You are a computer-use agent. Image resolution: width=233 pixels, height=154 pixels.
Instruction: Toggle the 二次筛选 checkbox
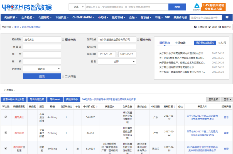(x=63, y=76)
